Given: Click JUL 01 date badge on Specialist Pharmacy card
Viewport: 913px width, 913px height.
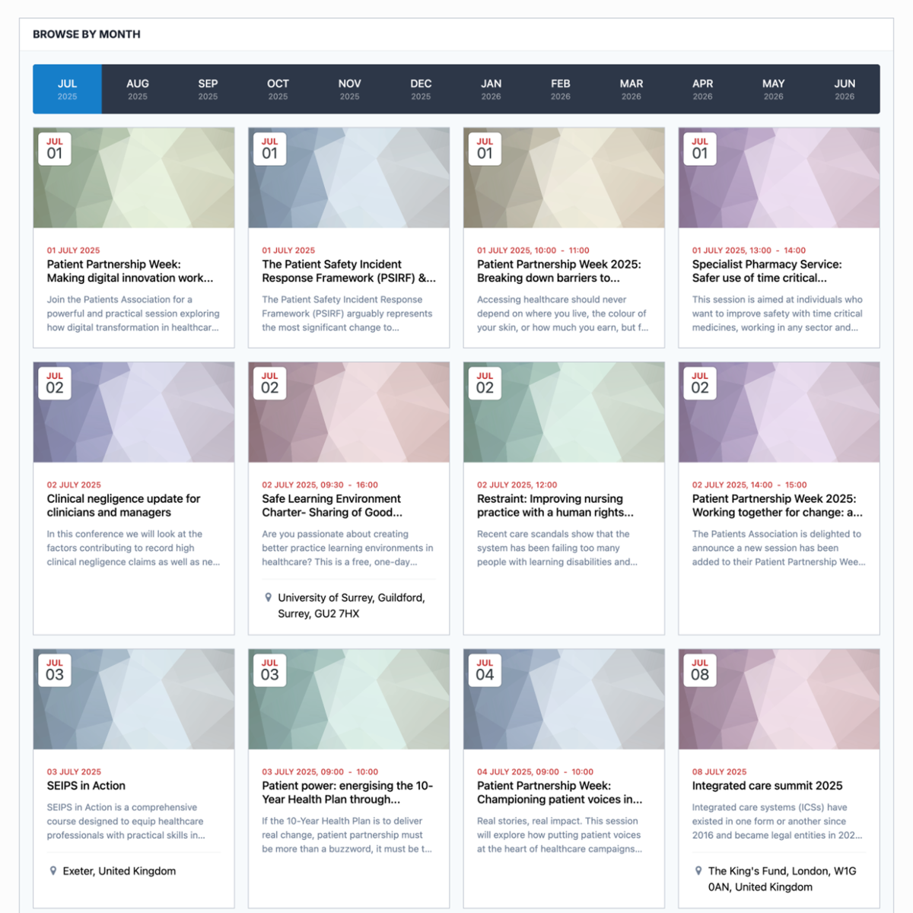Looking at the screenshot, I should point(699,149).
